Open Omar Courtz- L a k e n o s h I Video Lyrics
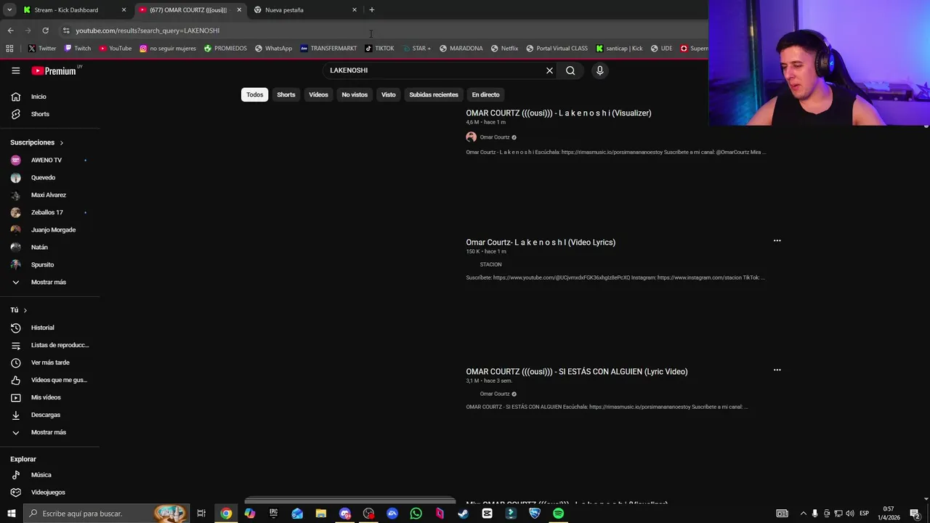Image resolution: width=930 pixels, height=523 pixels. (x=541, y=243)
